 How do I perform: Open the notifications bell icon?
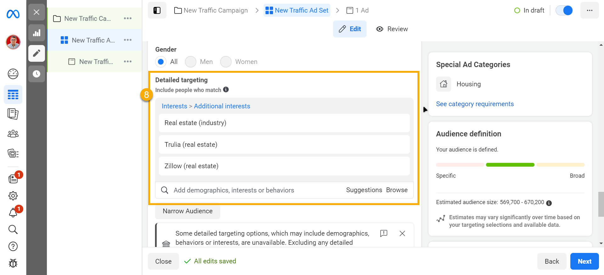[13, 213]
